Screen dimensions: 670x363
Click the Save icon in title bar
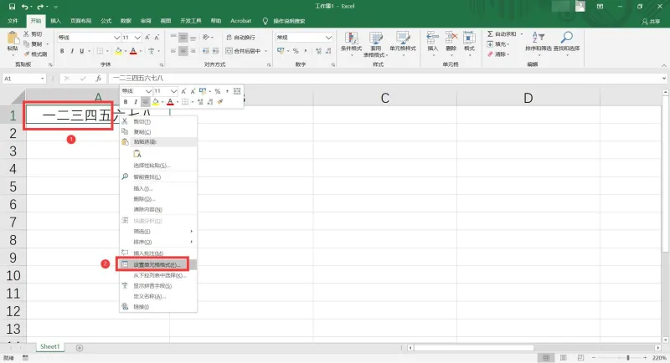point(12,7)
